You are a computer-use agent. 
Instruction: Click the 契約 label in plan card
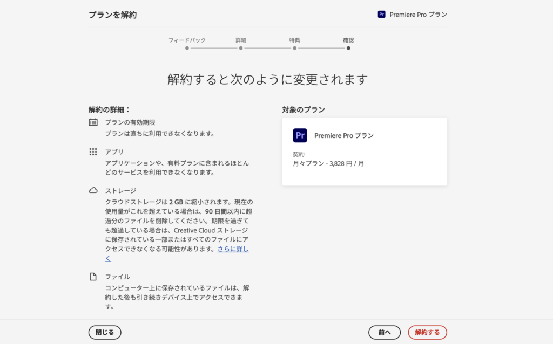point(298,154)
